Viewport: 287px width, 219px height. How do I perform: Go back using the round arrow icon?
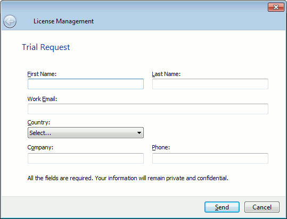pyautogui.click(x=10, y=22)
